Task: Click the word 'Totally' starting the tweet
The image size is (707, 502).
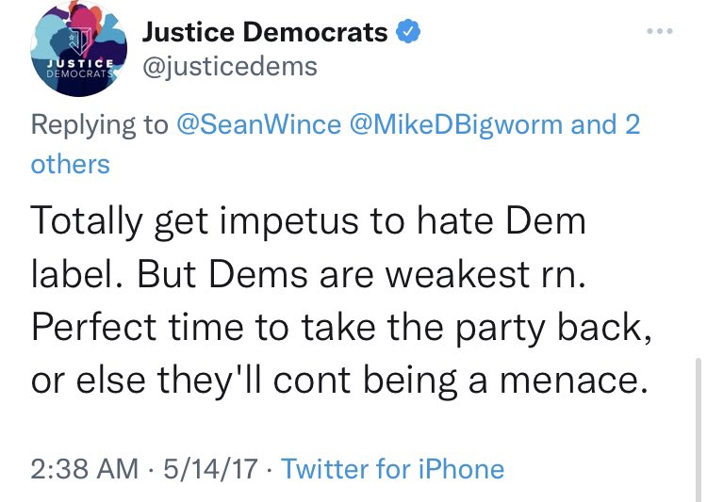Action: [x=90, y=223]
